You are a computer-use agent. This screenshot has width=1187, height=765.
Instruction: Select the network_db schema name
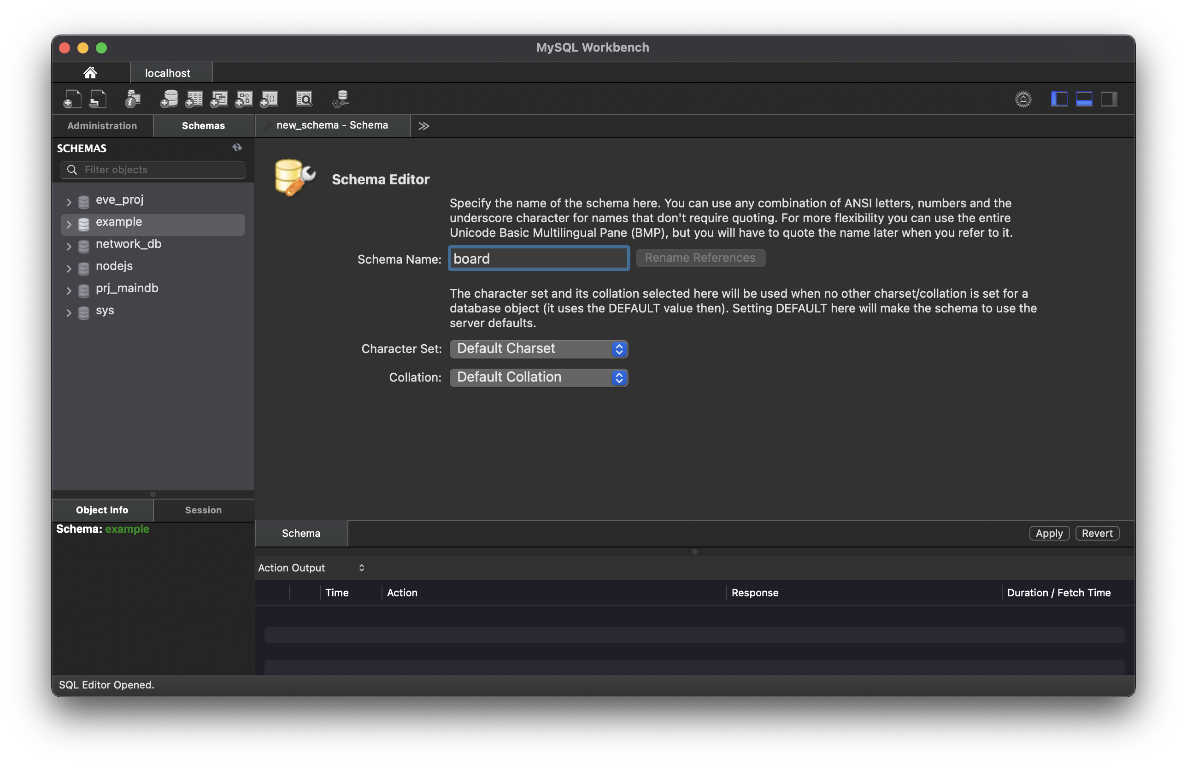pos(128,244)
